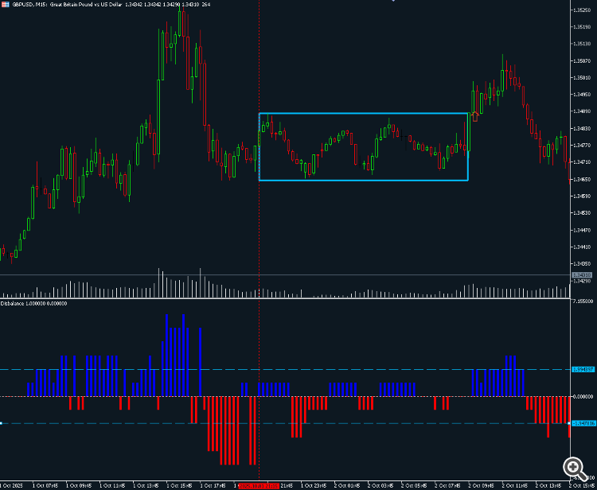This screenshot has width=597, height=490.
Task: Click the 1 Oct 13:45 time axis label
Action: click(x=146, y=486)
